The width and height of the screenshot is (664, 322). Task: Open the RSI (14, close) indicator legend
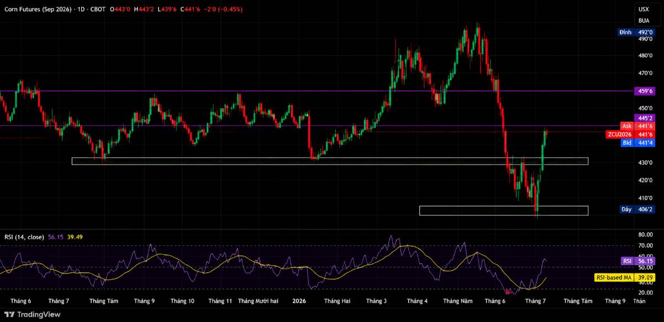click(24, 237)
